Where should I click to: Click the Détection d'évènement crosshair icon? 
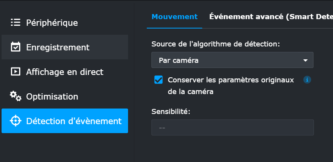(x=16, y=121)
